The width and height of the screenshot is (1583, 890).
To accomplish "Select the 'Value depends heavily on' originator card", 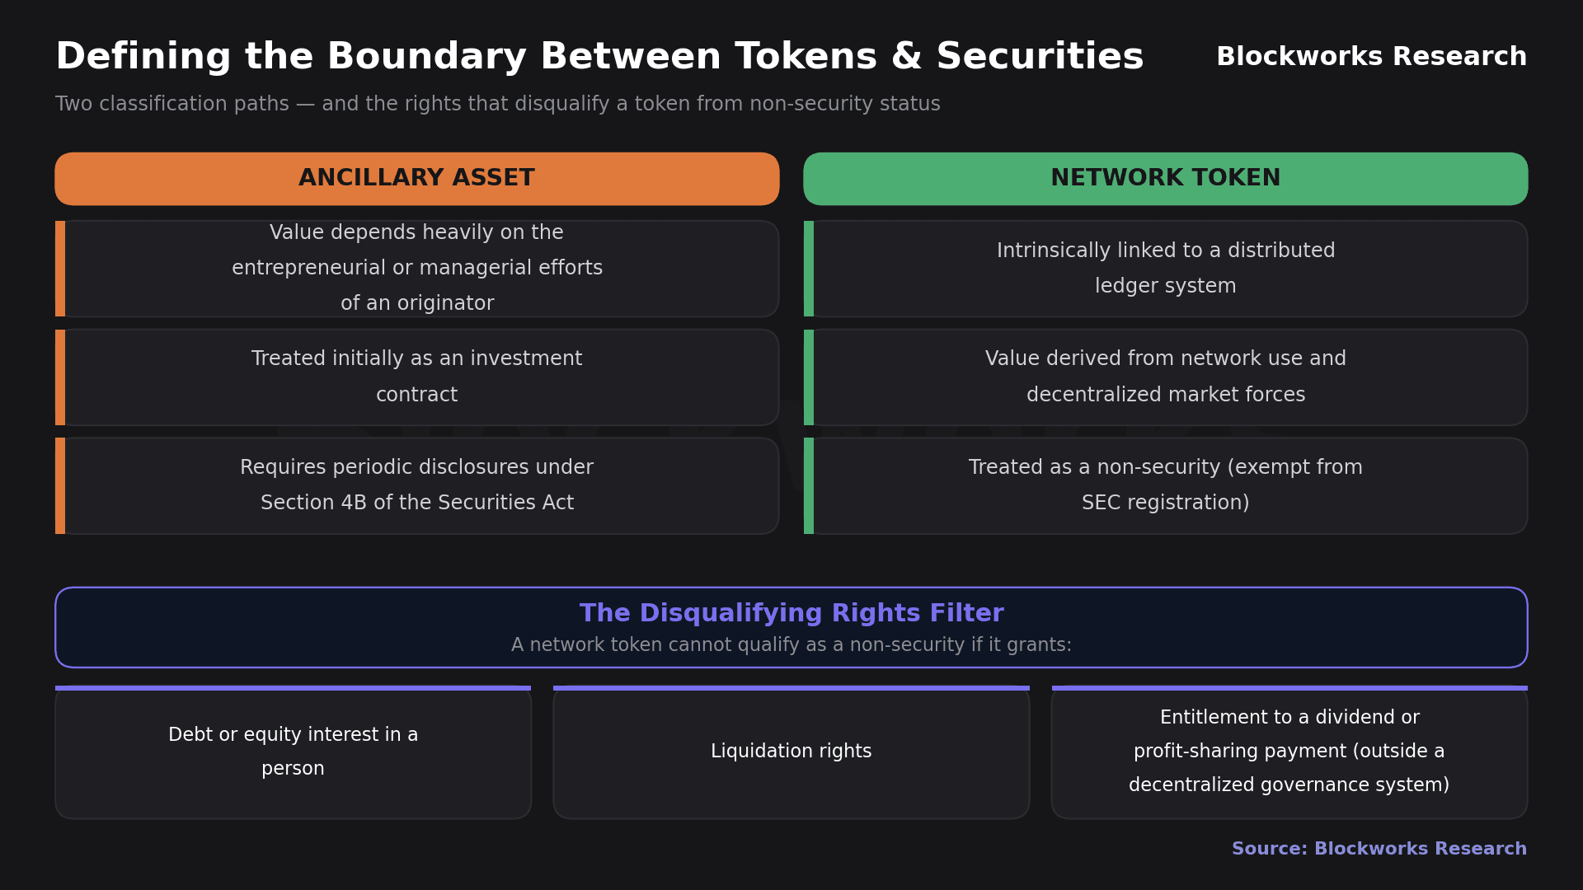I will tap(417, 269).
